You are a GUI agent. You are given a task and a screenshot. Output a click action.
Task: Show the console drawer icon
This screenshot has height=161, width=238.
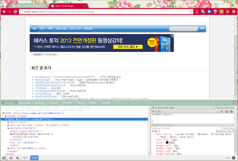coord(11,158)
